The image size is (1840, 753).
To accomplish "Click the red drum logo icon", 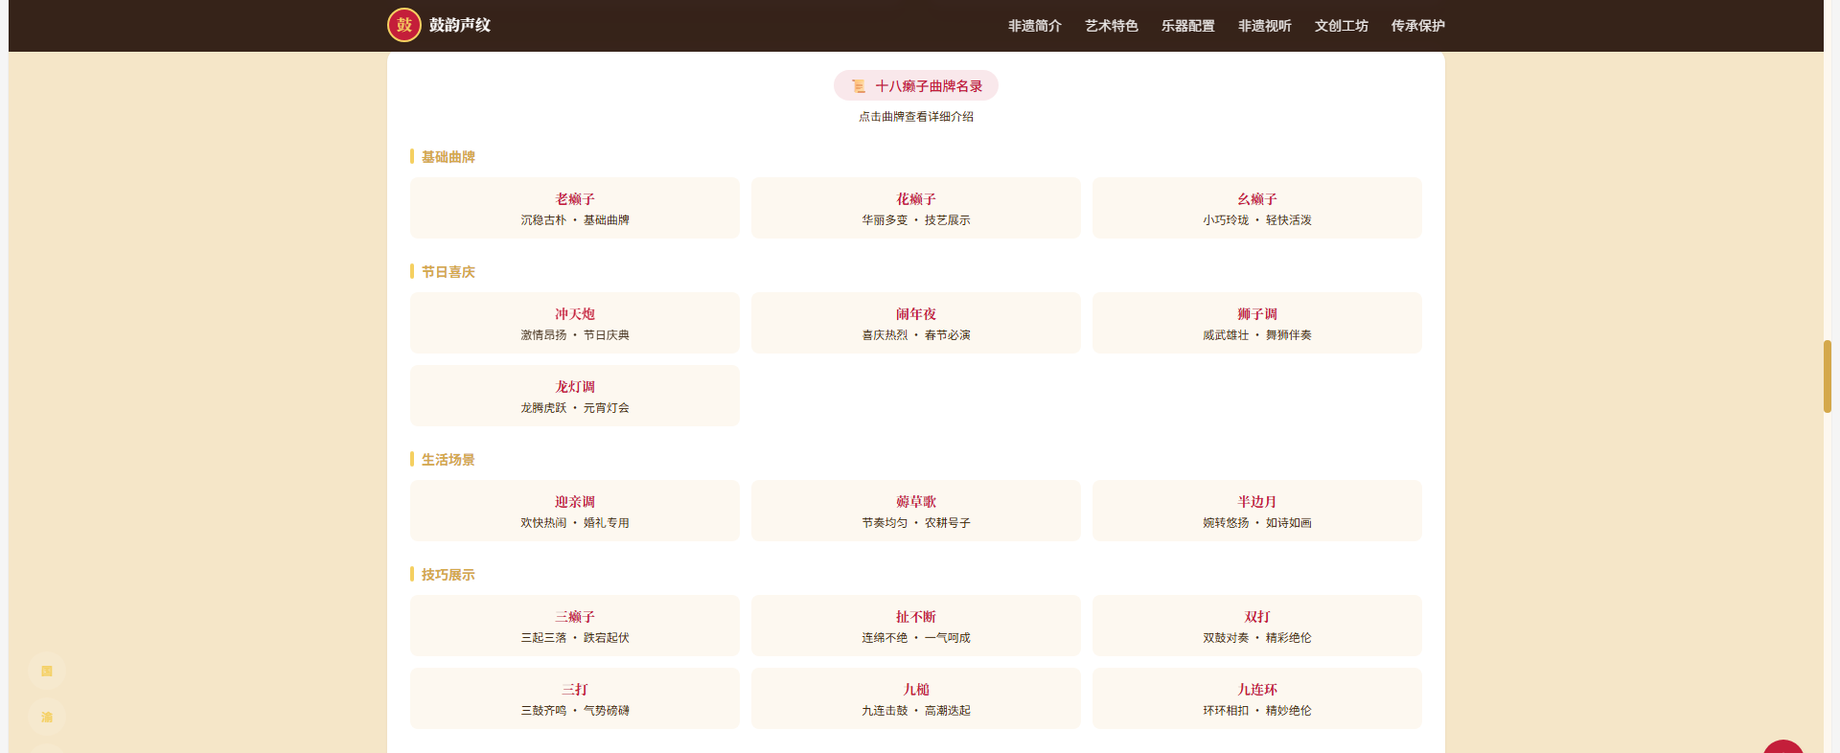I will (x=404, y=25).
